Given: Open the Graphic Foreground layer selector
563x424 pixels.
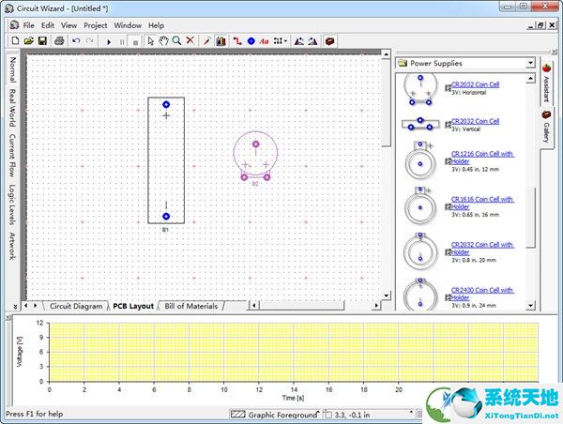Looking at the screenshot, I should [275, 415].
